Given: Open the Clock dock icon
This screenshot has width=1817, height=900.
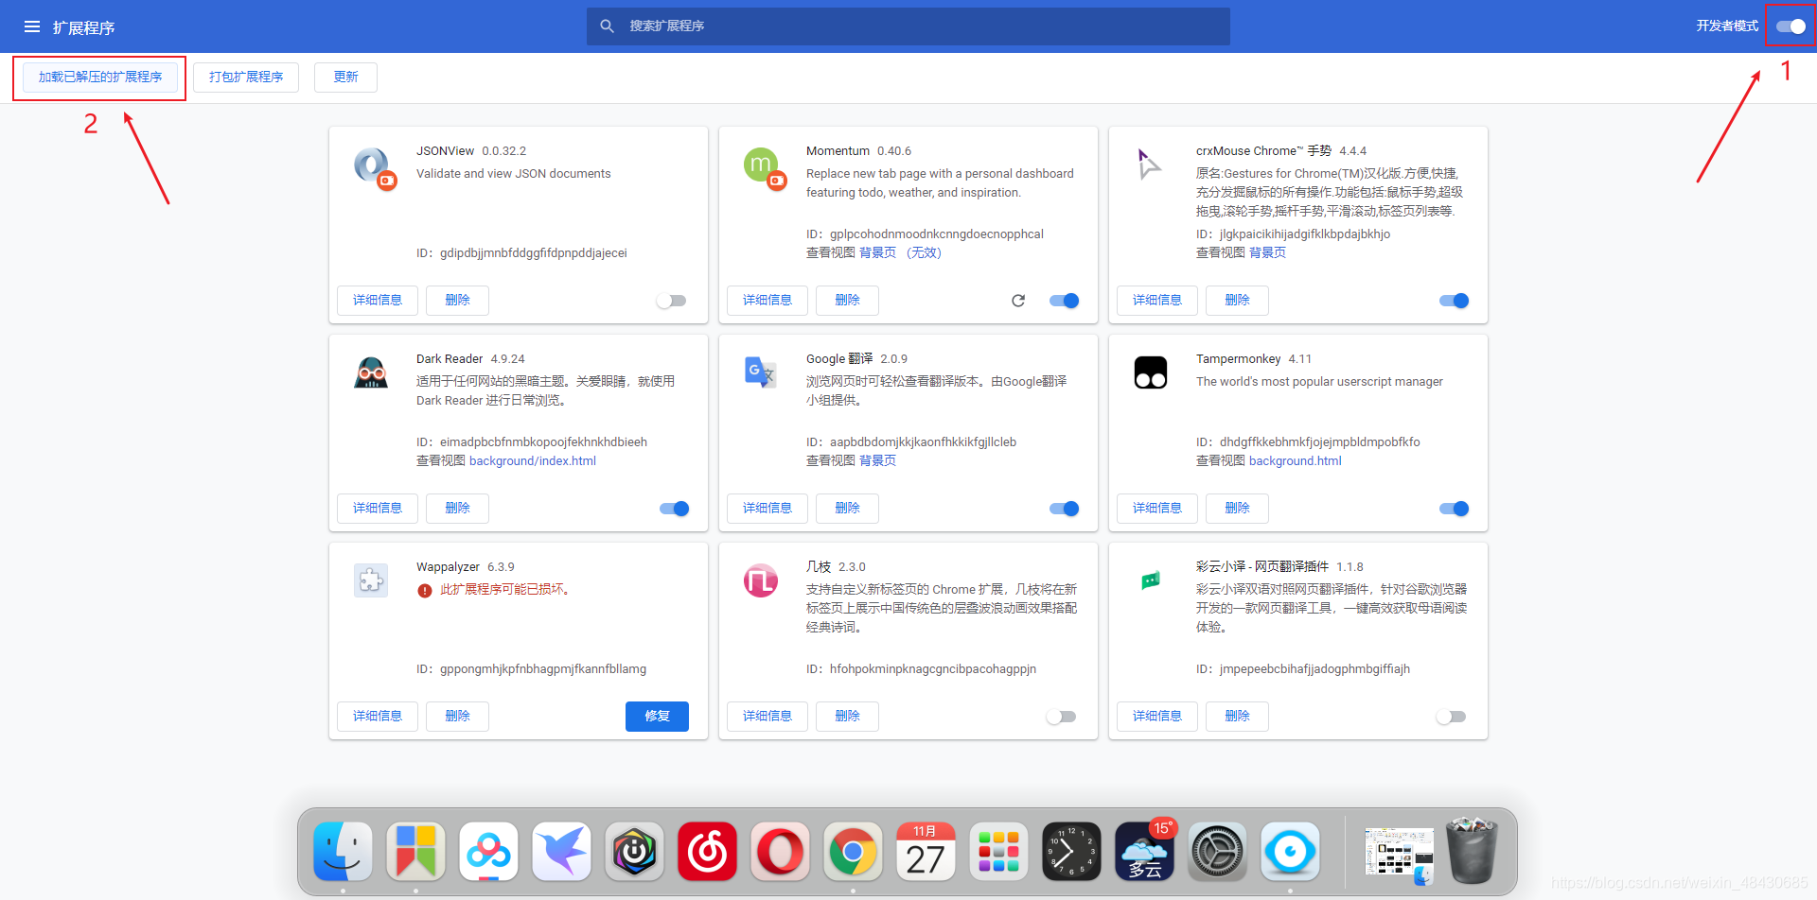Looking at the screenshot, I should (1071, 851).
